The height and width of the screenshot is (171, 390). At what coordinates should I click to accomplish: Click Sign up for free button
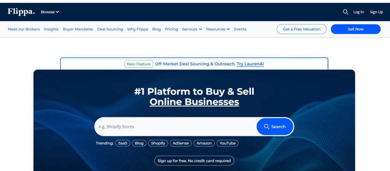[x=194, y=161]
